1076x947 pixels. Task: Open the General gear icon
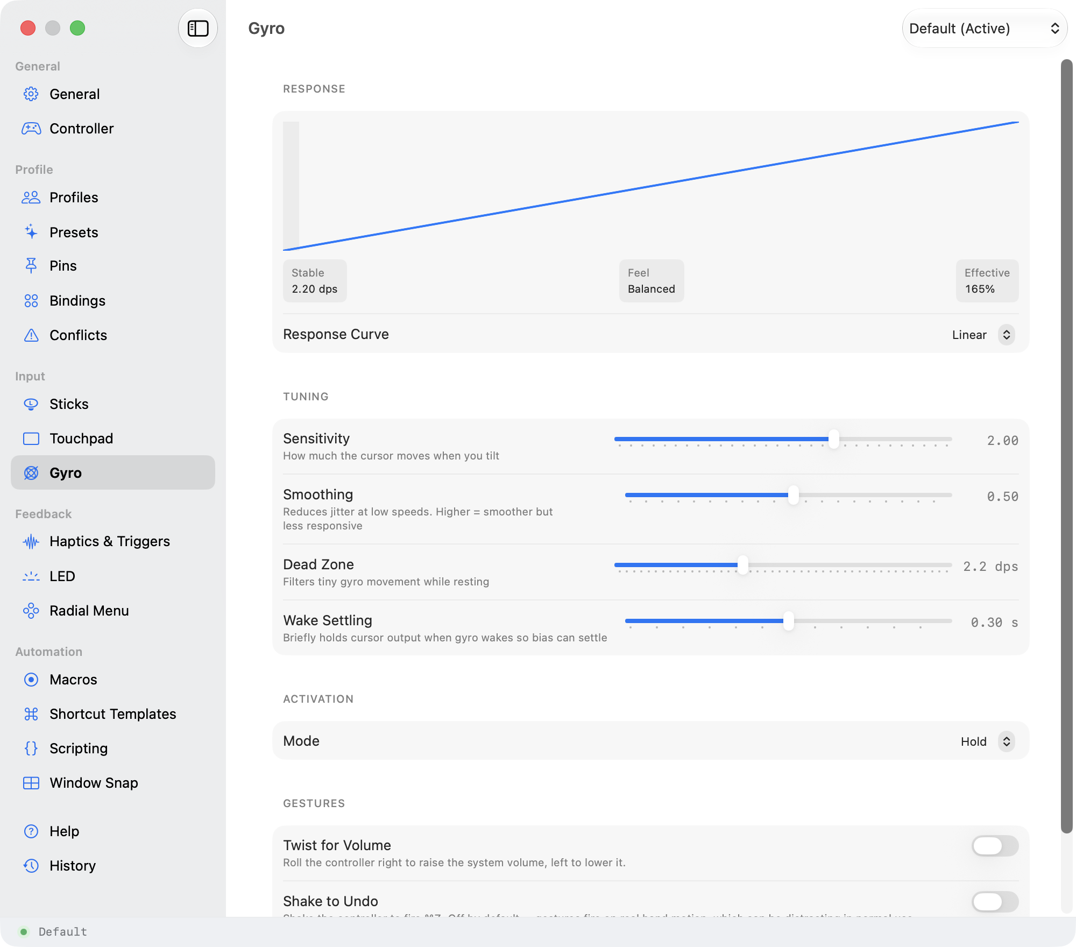(x=31, y=94)
